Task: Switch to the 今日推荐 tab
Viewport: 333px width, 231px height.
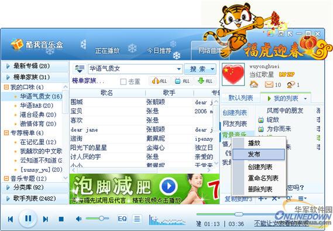Action: (x=159, y=50)
